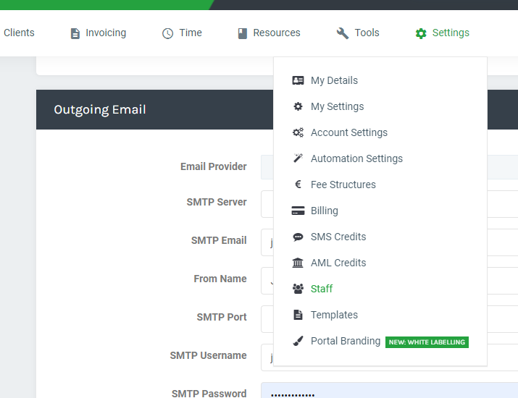Click the SMS Credits speech bubble icon
518x398 pixels.
298,237
